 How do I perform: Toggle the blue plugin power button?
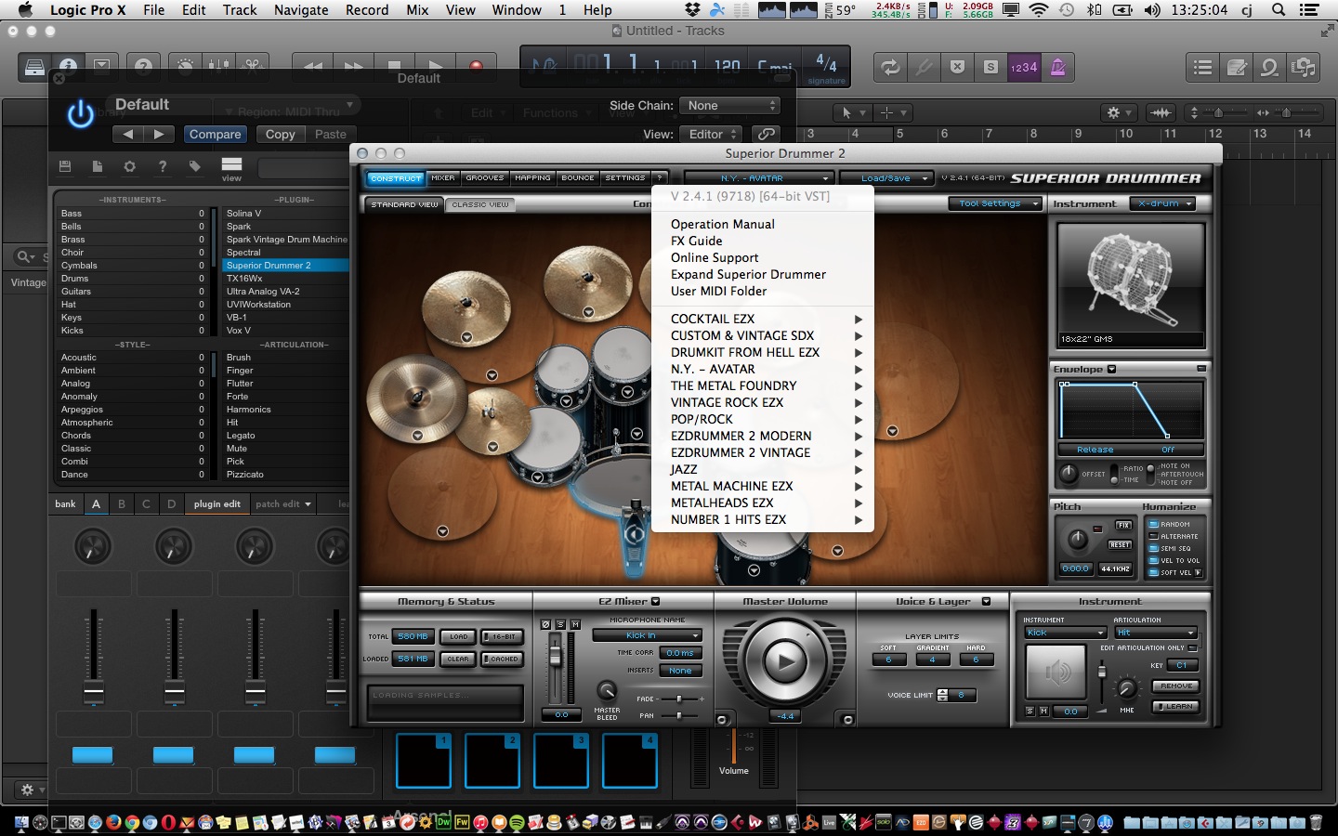(81, 113)
